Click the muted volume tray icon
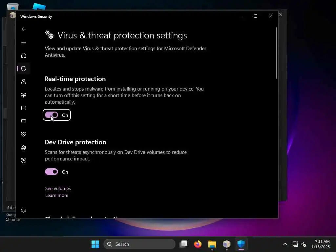336x252 pixels. tap(304, 244)
